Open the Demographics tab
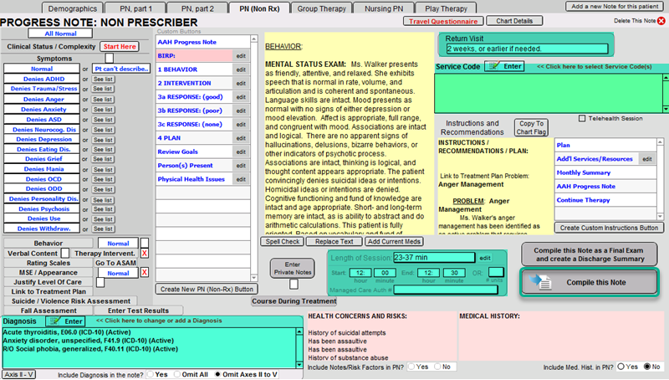 (73, 8)
